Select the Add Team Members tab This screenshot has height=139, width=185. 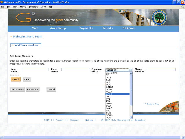[26, 45]
